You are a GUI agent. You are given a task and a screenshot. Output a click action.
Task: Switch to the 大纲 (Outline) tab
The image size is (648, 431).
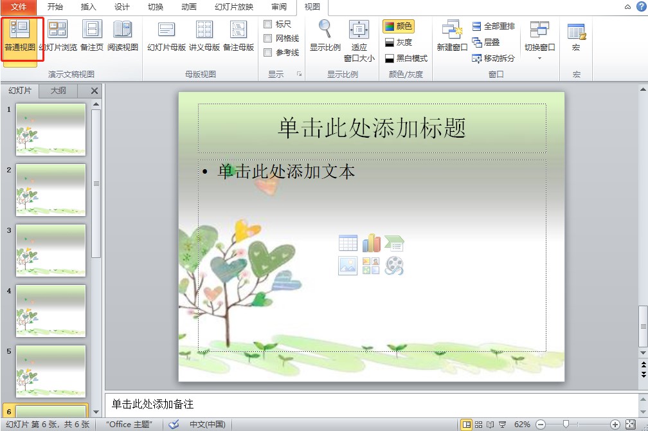click(x=57, y=91)
